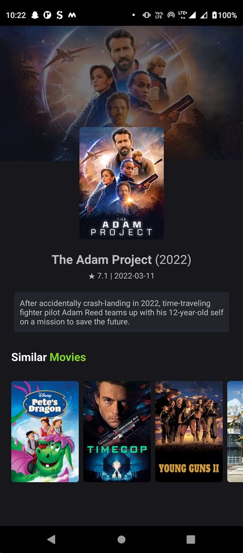
Task: Tap the Snapchat notification icon in status bar
Action: coord(35,15)
